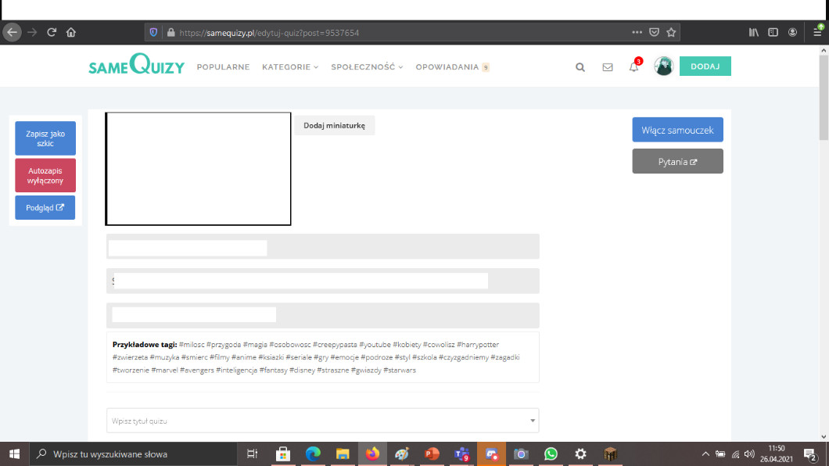Click Zapisz jako szkic button
Viewport: 829px width, 466px height.
click(x=45, y=138)
